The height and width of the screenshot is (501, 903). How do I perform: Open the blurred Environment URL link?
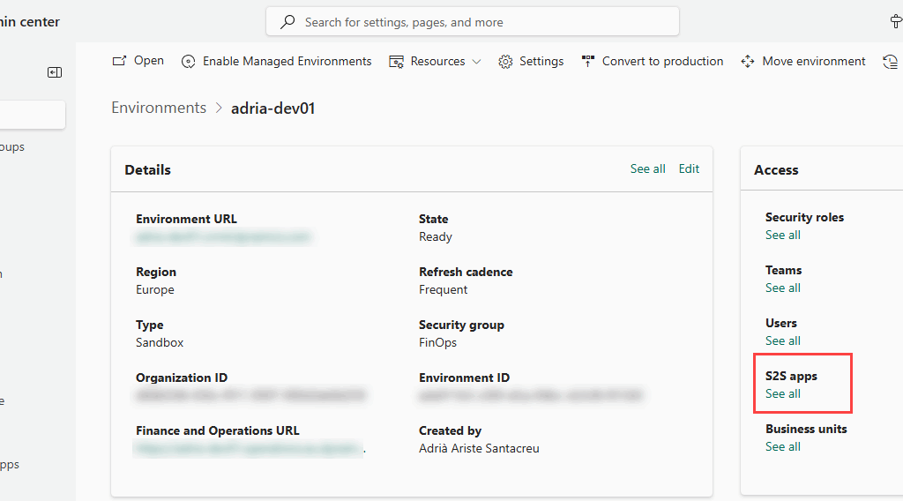tap(223, 236)
